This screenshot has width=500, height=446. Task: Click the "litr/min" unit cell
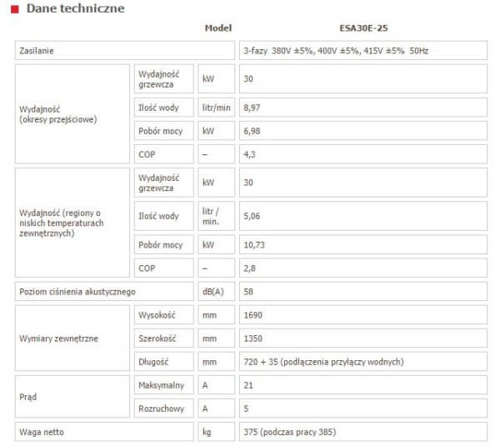pyautogui.click(x=216, y=108)
